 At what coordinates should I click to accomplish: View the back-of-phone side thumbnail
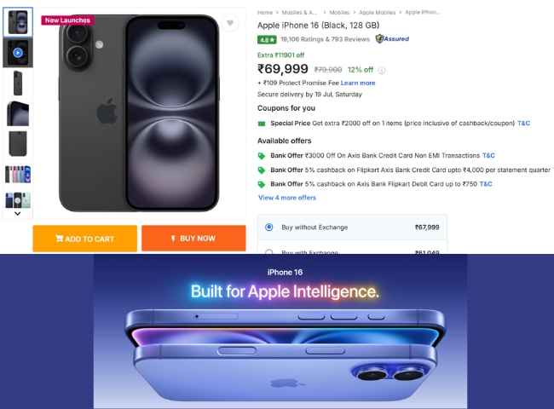click(x=18, y=83)
